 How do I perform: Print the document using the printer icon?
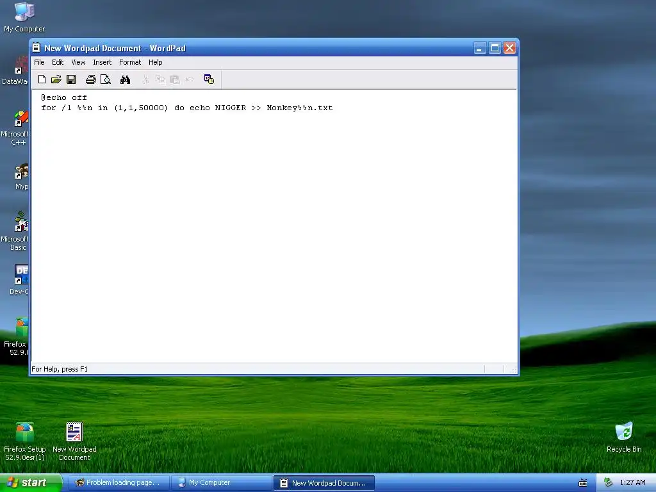91,79
